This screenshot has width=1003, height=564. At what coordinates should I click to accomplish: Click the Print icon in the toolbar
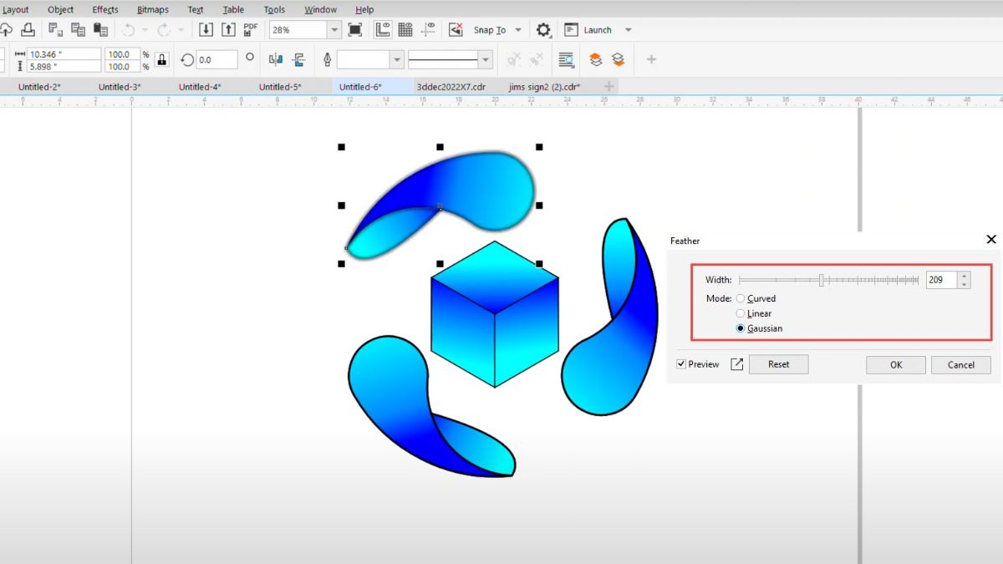tap(28, 29)
